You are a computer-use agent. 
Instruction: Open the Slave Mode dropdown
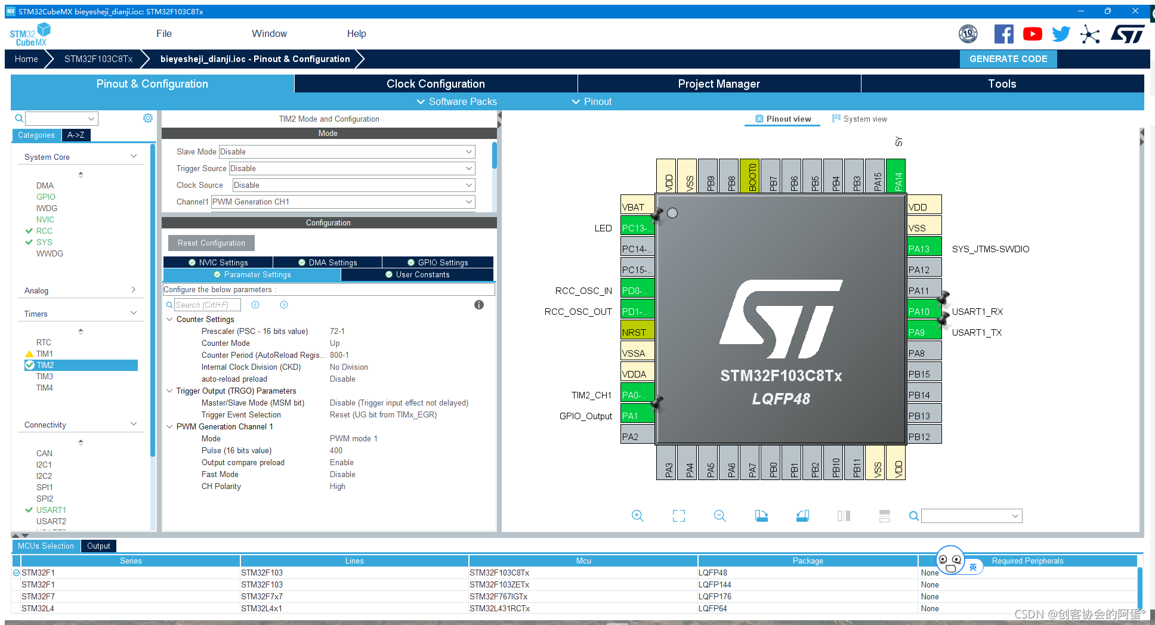347,151
